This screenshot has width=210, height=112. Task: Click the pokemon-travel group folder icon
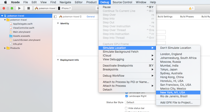(8, 20)
